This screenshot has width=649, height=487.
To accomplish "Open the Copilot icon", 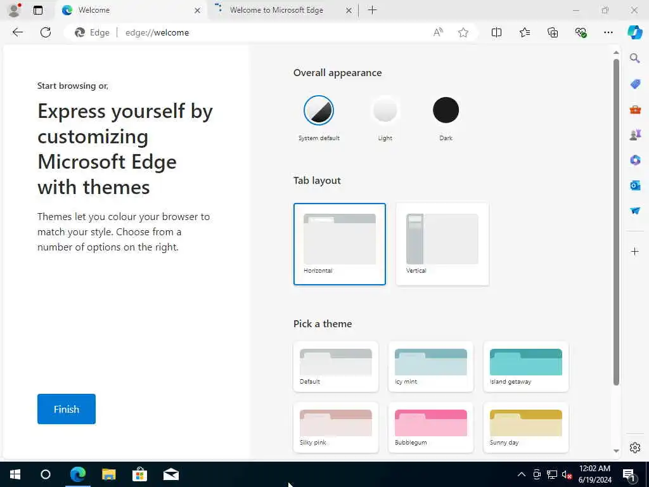I will click(x=634, y=32).
